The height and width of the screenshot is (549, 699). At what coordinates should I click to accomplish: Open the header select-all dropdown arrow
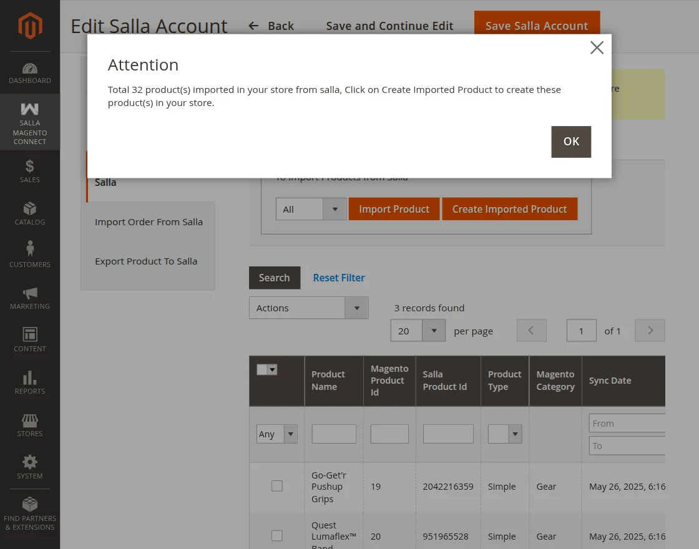(x=272, y=369)
